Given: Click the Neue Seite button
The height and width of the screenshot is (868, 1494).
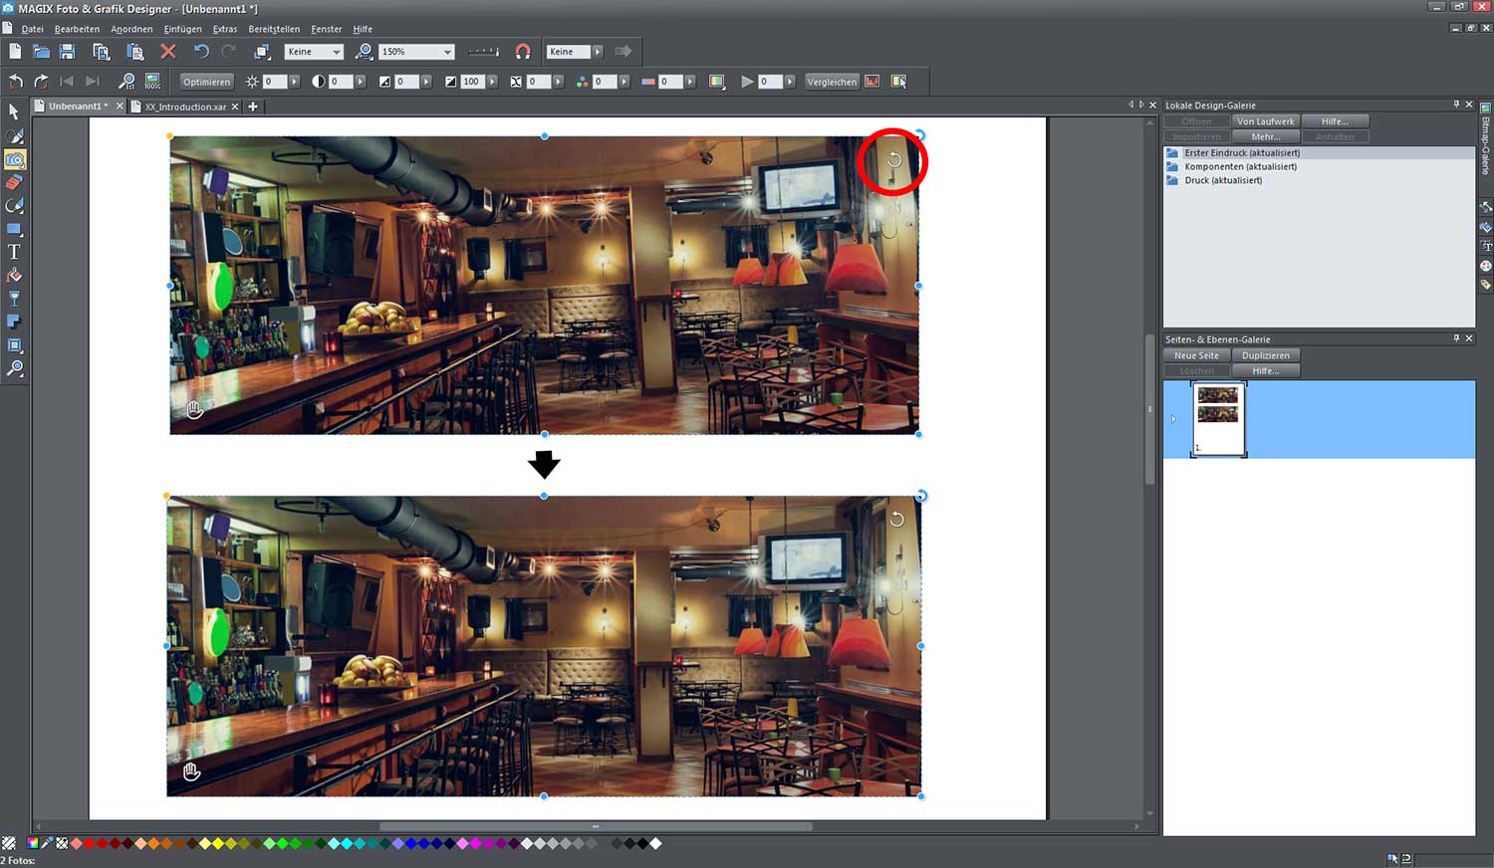Looking at the screenshot, I should click(1196, 355).
